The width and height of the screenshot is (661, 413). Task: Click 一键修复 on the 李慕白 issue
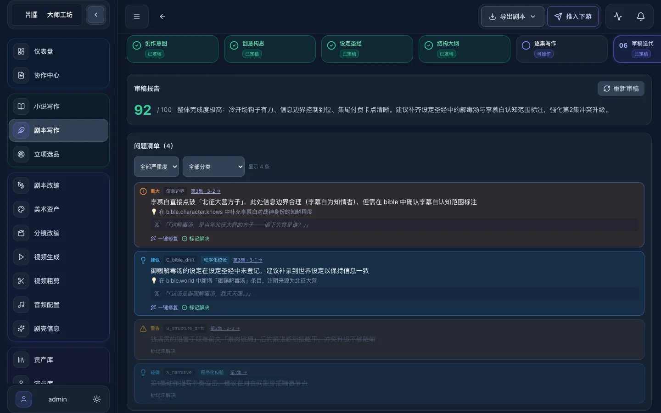[164, 239]
